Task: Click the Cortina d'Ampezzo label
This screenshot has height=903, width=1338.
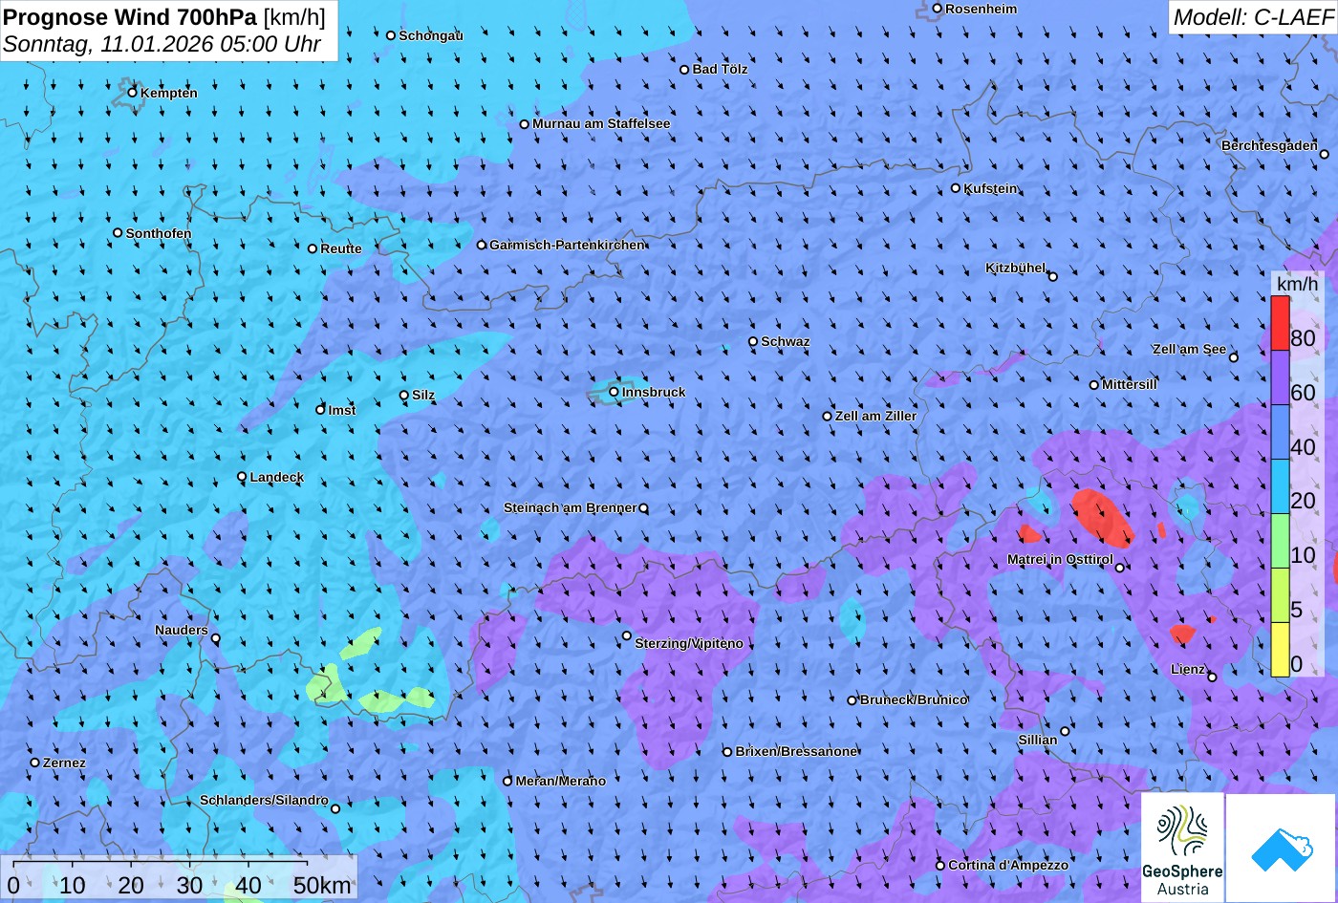Action: click(x=1008, y=865)
